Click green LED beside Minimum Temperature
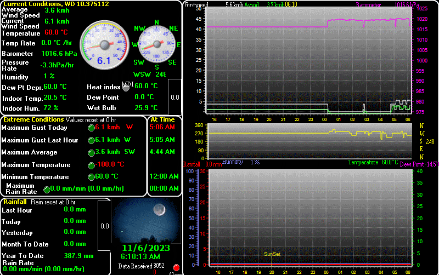 coord(92,177)
